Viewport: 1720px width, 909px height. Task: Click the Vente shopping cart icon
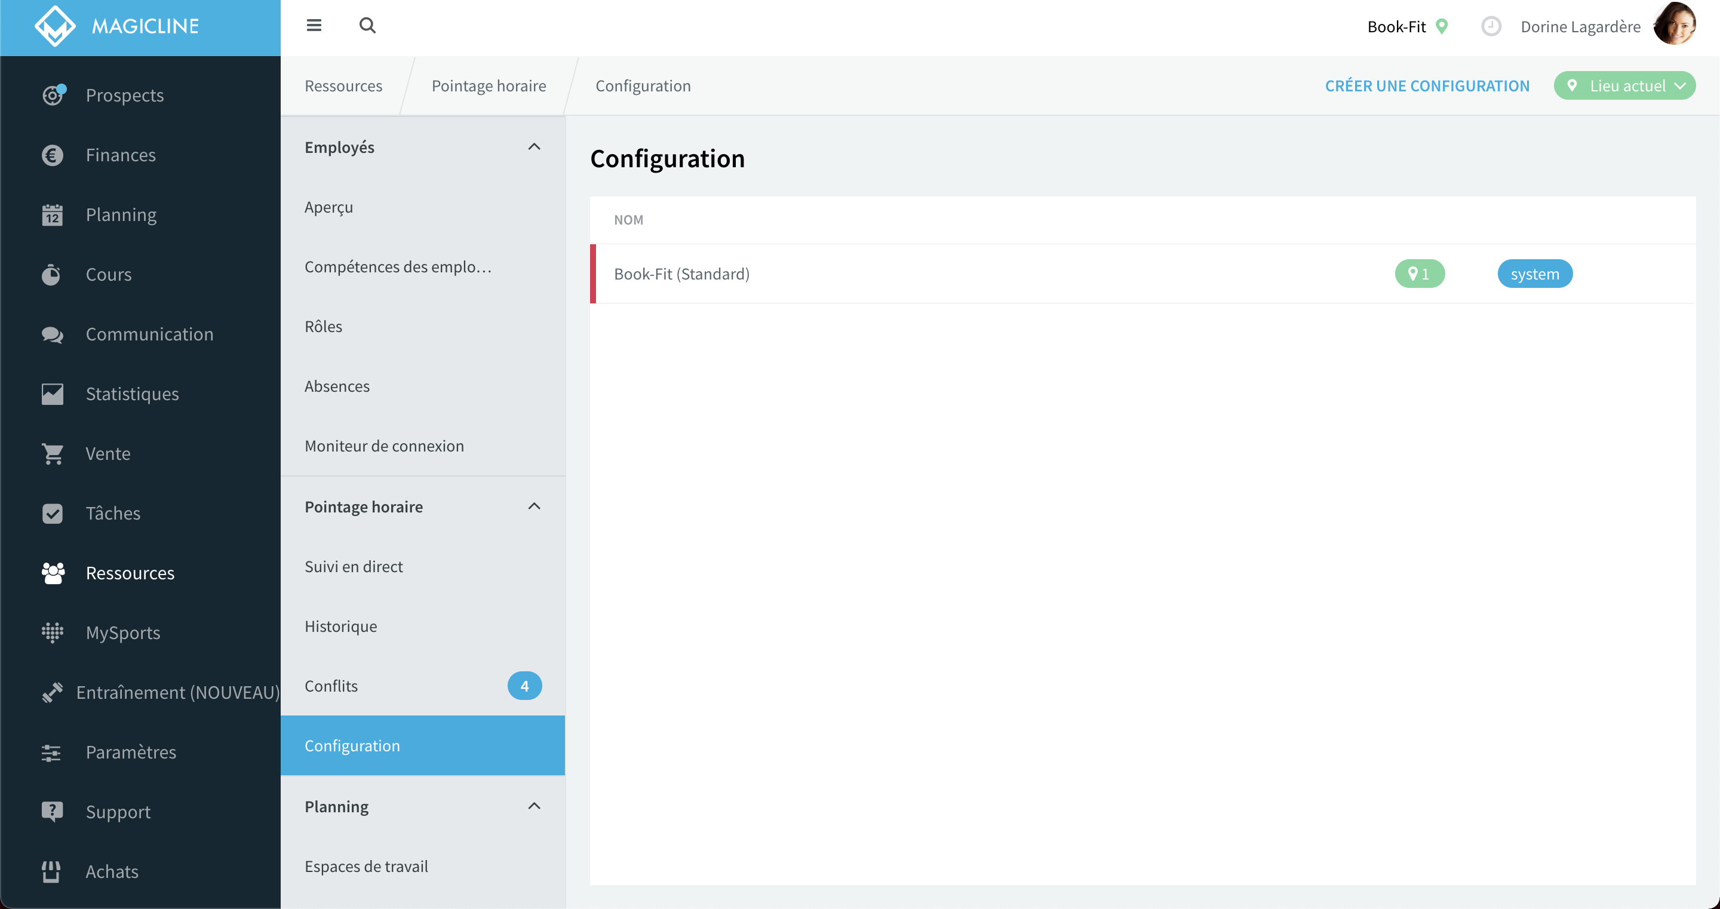click(53, 453)
